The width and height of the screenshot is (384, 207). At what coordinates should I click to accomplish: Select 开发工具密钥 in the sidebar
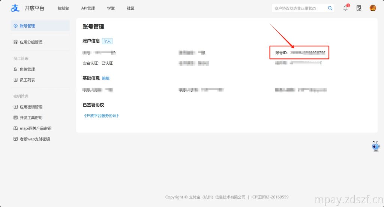click(x=31, y=118)
